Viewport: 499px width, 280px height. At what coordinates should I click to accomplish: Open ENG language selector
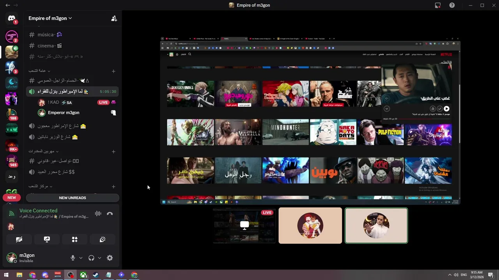(464, 275)
